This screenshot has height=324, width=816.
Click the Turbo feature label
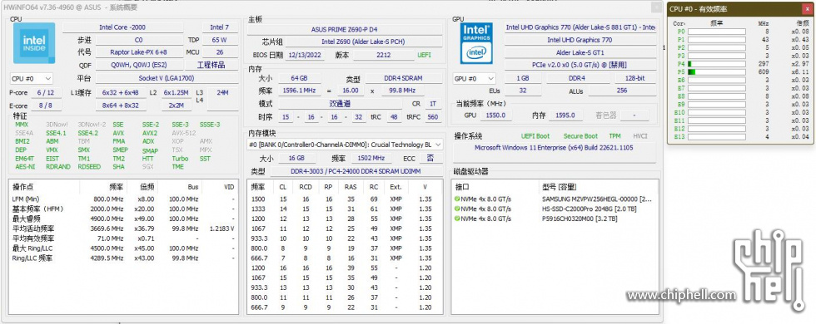coord(180,159)
